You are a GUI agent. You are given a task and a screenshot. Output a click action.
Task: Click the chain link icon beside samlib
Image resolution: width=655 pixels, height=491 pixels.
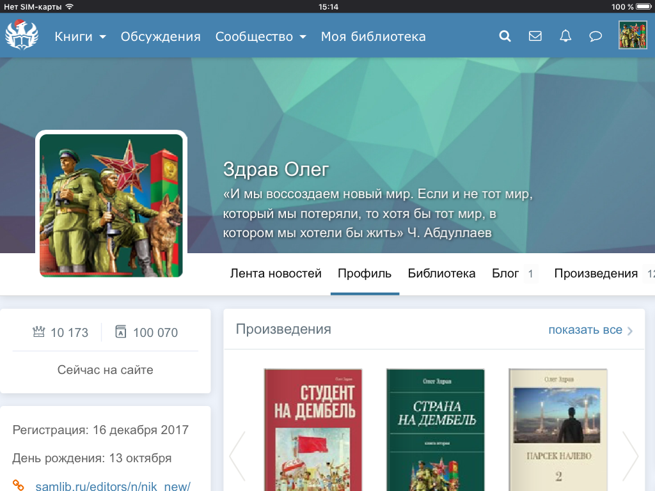pos(19,485)
